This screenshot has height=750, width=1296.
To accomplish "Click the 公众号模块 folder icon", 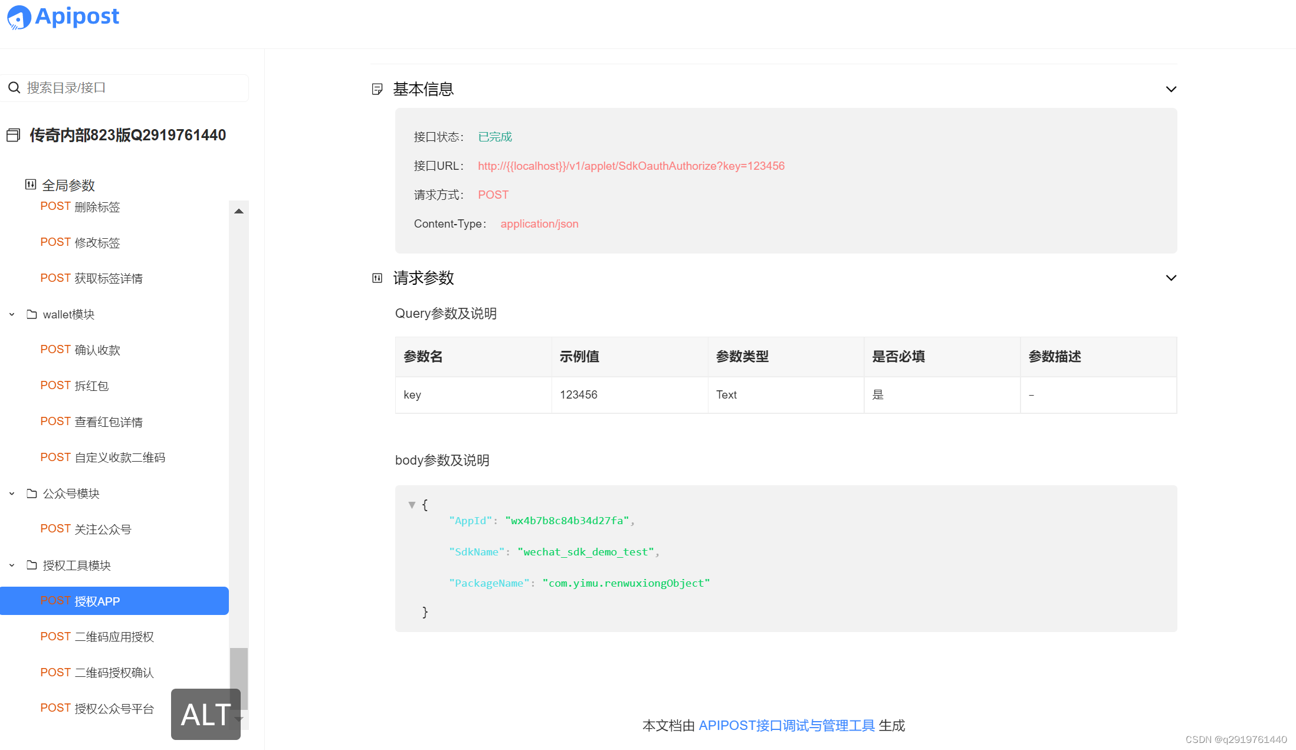I will (x=32, y=494).
